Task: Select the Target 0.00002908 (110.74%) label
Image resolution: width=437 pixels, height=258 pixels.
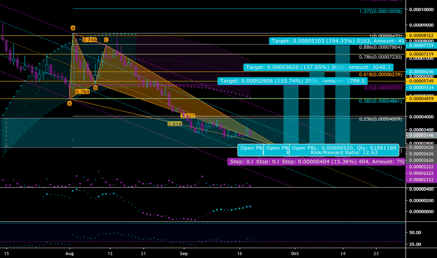Action: [x=293, y=81]
